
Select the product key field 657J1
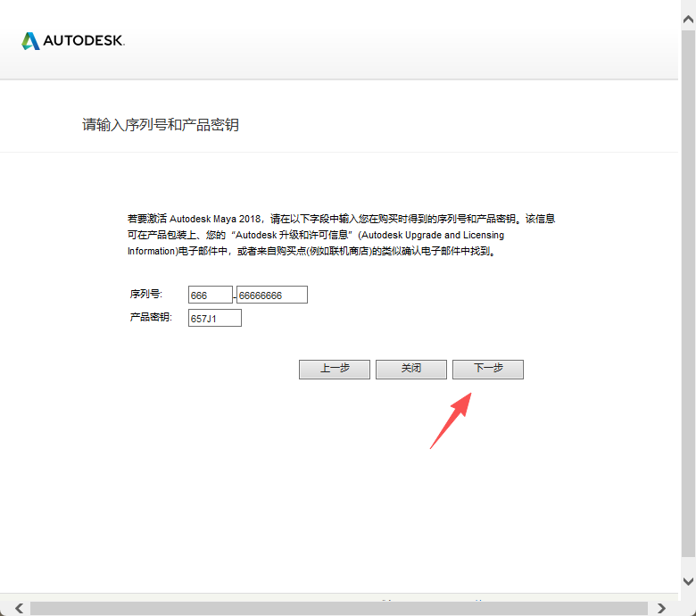215,318
